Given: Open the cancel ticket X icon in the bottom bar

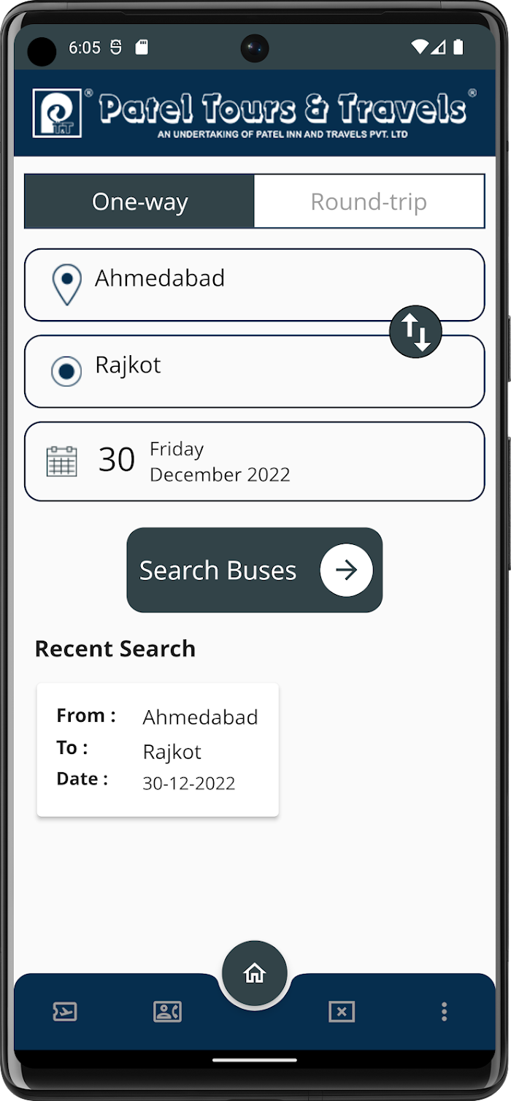Looking at the screenshot, I should tap(342, 1012).
